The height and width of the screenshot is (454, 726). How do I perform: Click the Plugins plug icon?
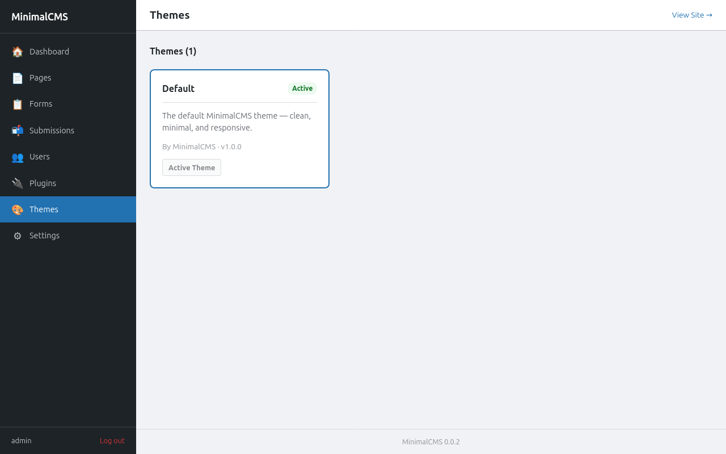(x=18, y=183)
